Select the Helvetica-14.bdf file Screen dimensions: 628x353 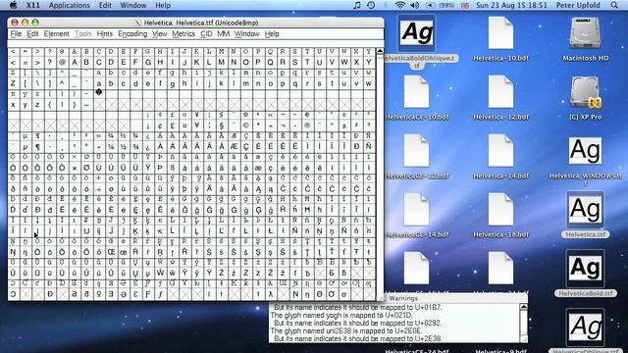pos(500,150)
